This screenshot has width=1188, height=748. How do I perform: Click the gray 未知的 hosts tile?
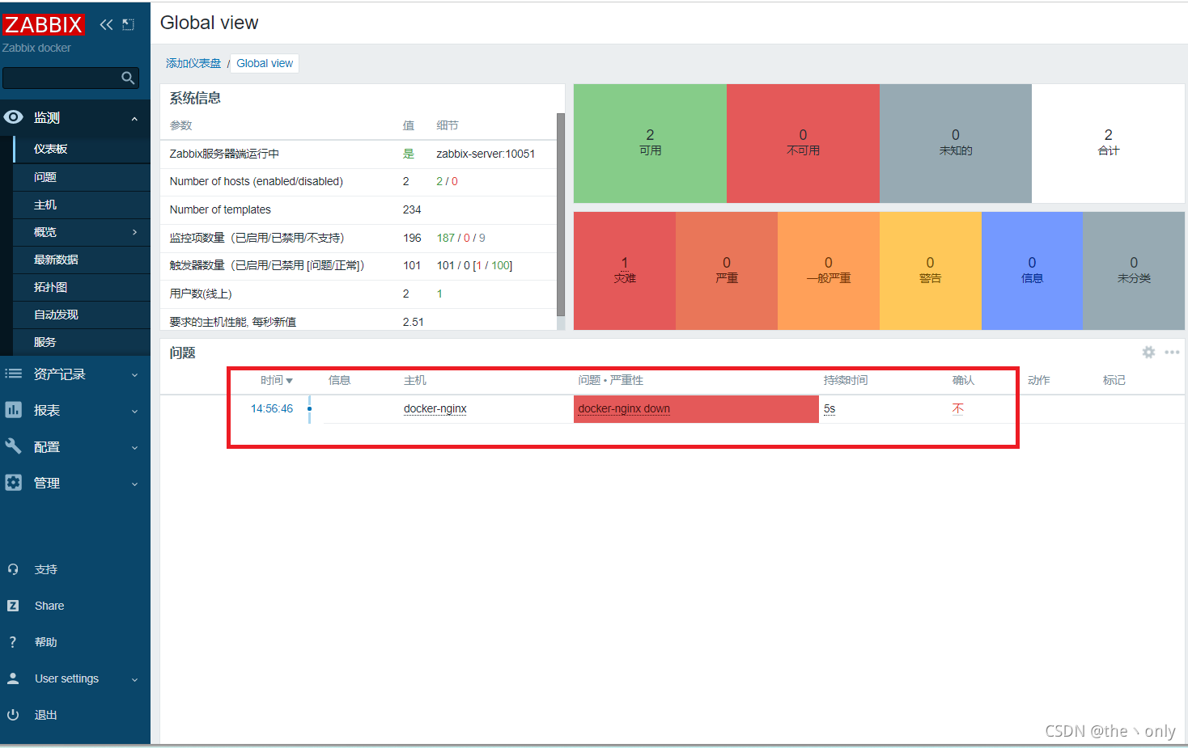pos(956,143)
